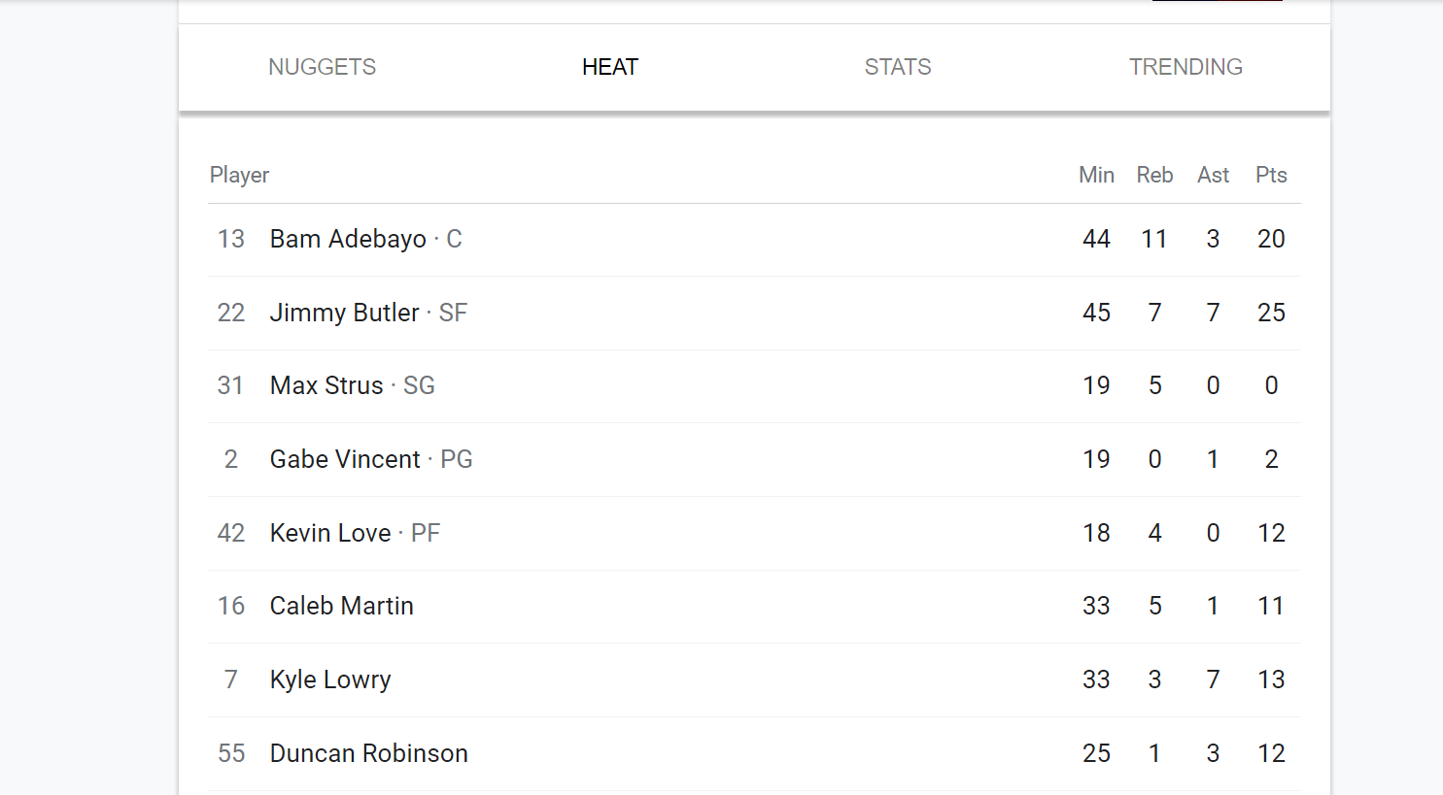1443x795 pixels.
Task: Open Bam Adebayo's player link
Action: point(348,239)
